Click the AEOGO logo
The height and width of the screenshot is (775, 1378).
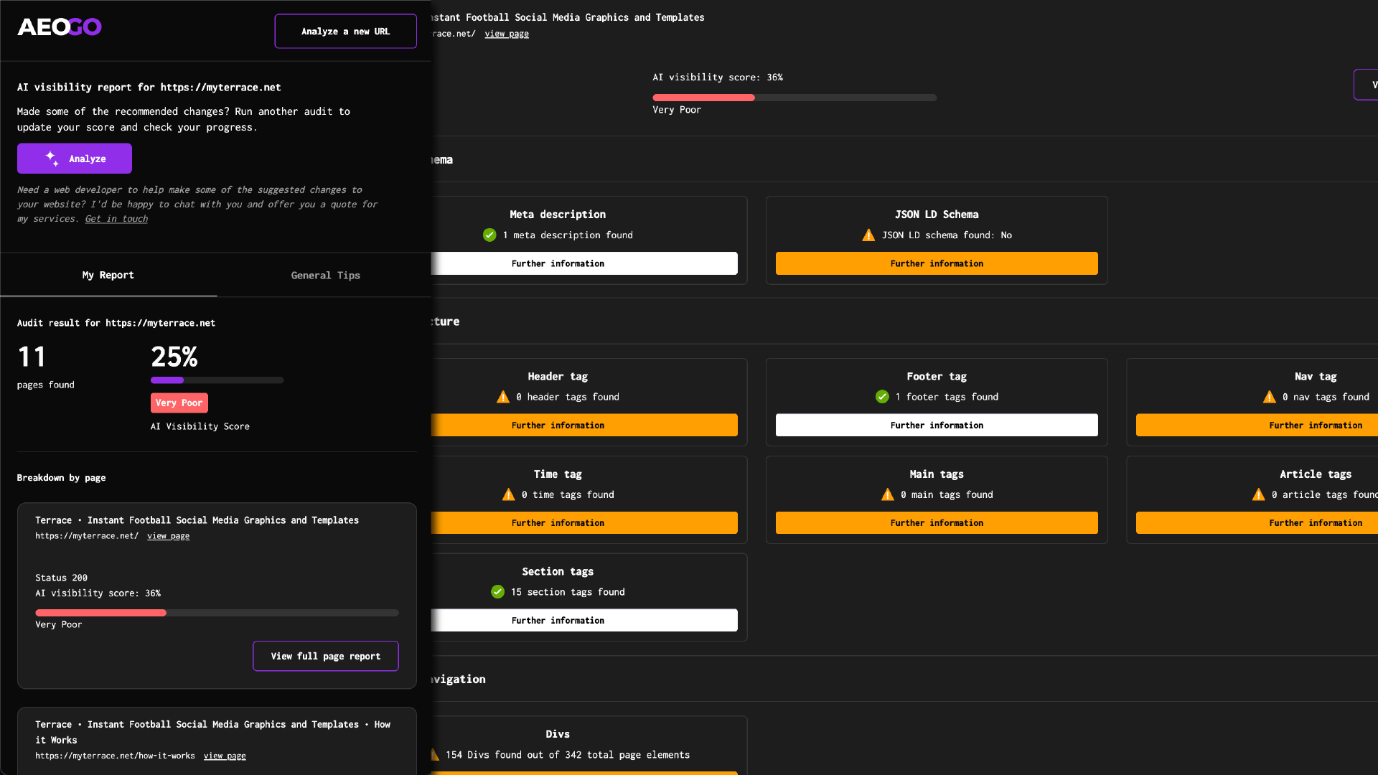[60, 27]
